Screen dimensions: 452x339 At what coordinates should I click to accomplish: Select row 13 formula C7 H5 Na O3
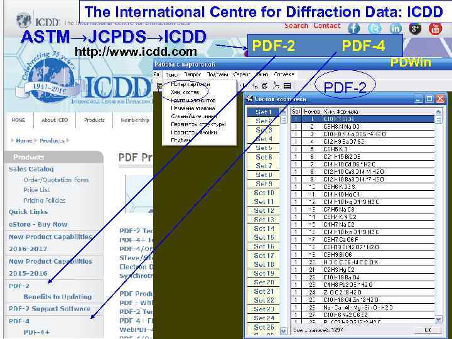click(x=363, y=209)
